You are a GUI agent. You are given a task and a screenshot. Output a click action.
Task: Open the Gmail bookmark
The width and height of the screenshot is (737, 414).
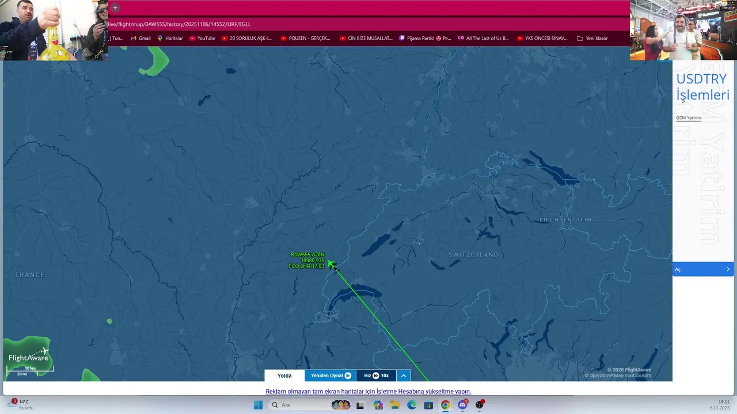(140, 39)
